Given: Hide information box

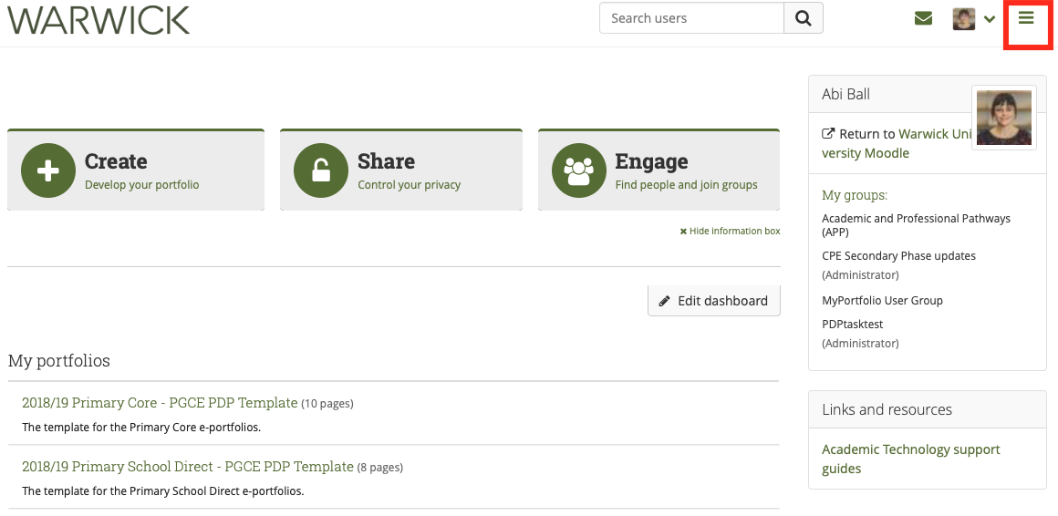Looking at the screenshot, I should point(730,232).
